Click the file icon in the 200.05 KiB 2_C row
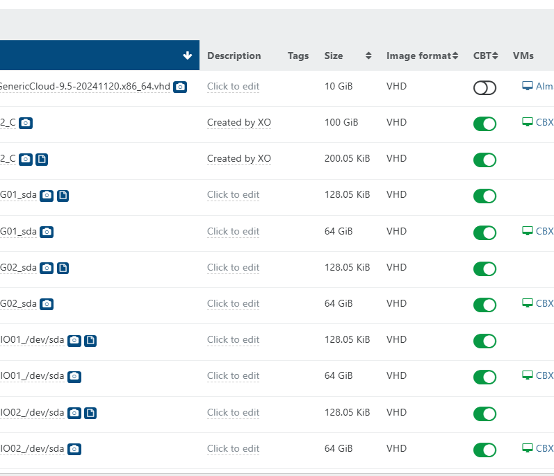Image resolution: width=554 pixels, height=476 pixels. (42, 159)
